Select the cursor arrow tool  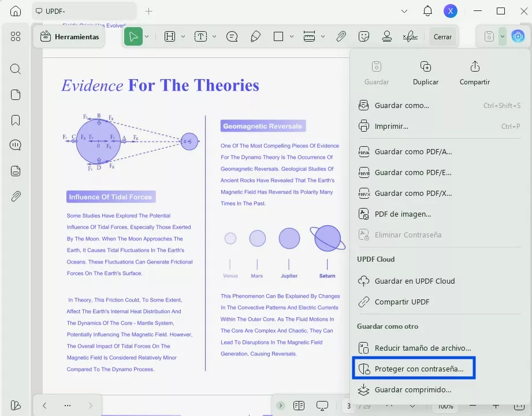point(133,36)
